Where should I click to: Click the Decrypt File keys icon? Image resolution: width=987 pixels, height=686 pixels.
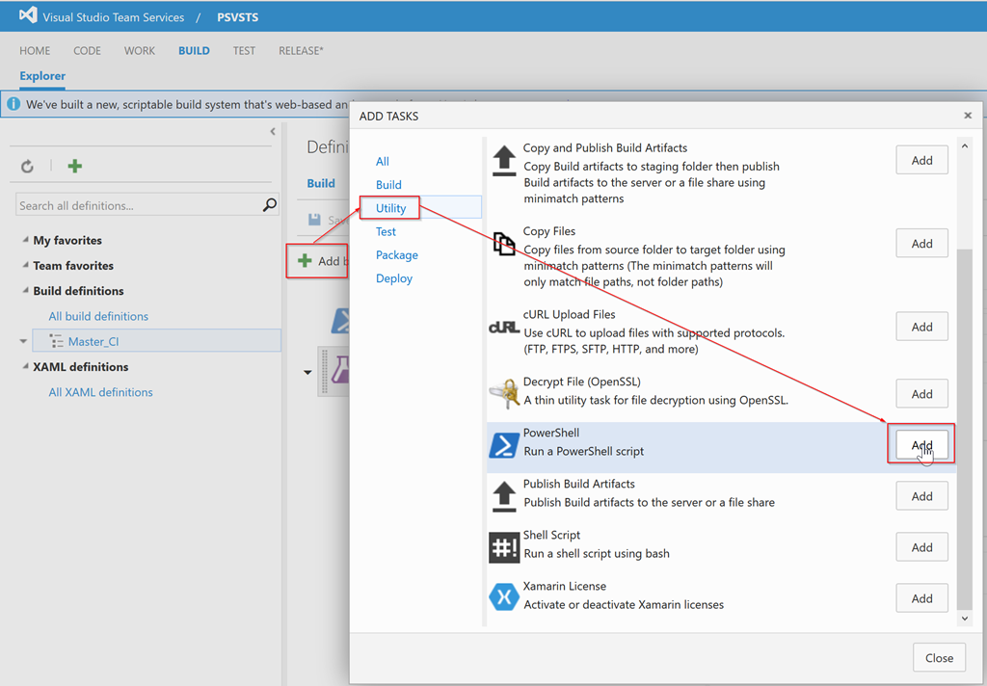504,393
